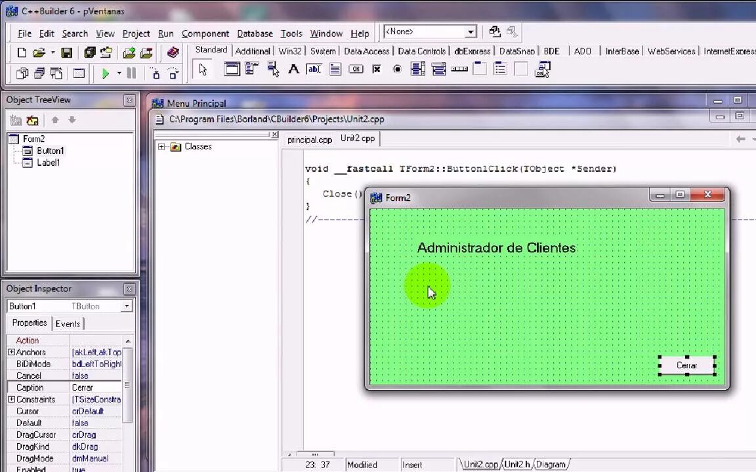Select the Frames component icon
The image size is (756, 472).
232,69
